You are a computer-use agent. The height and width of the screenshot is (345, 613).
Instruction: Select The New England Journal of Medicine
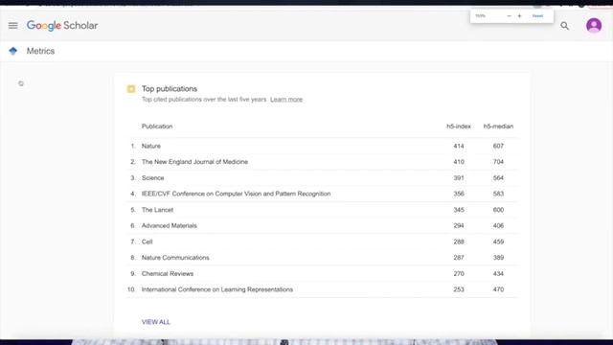194,162
